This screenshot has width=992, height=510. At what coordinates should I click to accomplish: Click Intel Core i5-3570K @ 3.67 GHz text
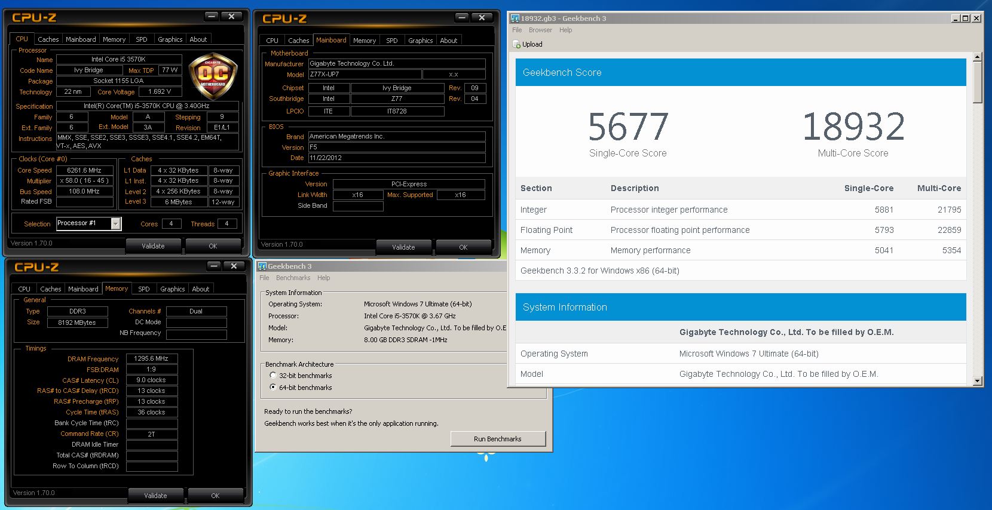pos(410,316)
